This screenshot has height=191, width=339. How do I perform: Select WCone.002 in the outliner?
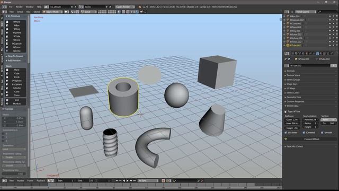coord(296,23)
